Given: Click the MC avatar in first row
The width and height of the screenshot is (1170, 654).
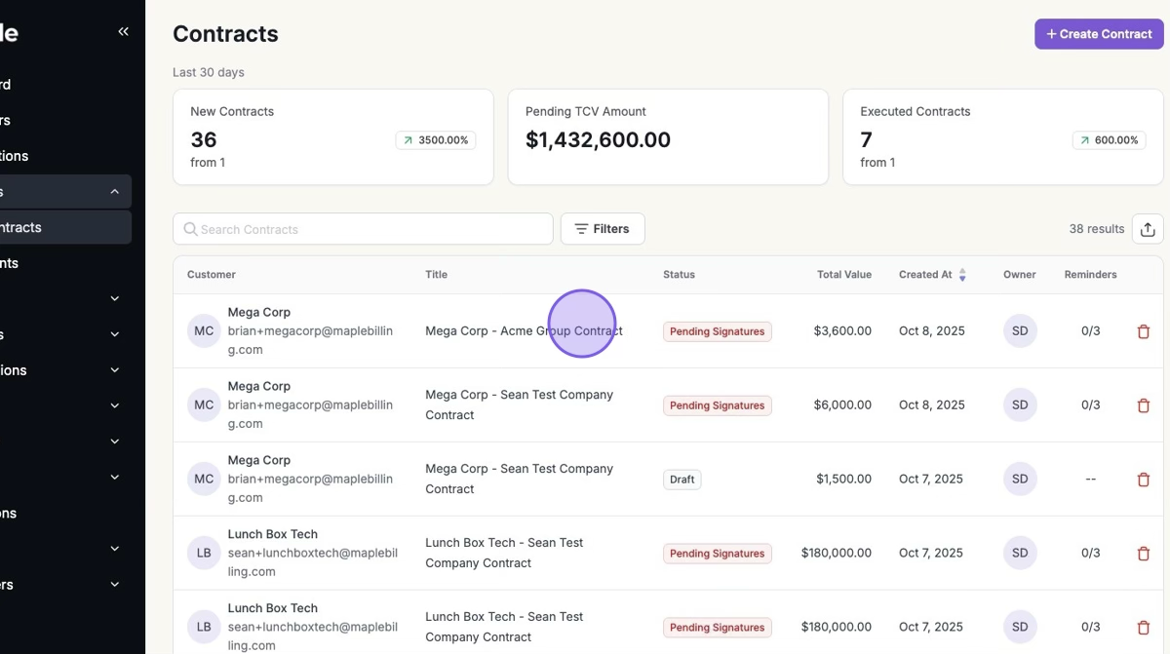Looking at the screenshot, I should pyautogui.click(x=204, y=331).
